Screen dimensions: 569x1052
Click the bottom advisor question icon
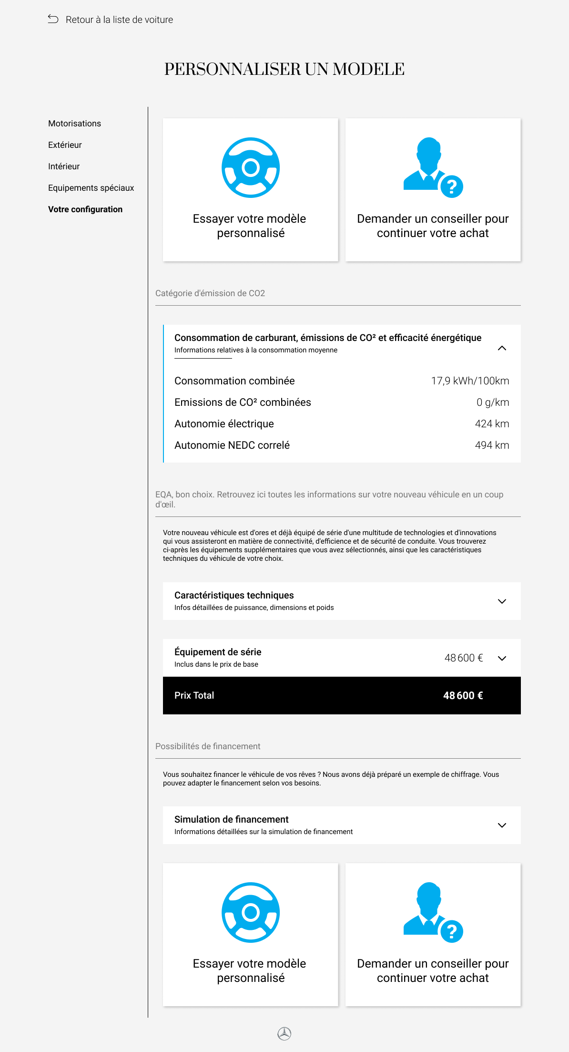[433, 912]
